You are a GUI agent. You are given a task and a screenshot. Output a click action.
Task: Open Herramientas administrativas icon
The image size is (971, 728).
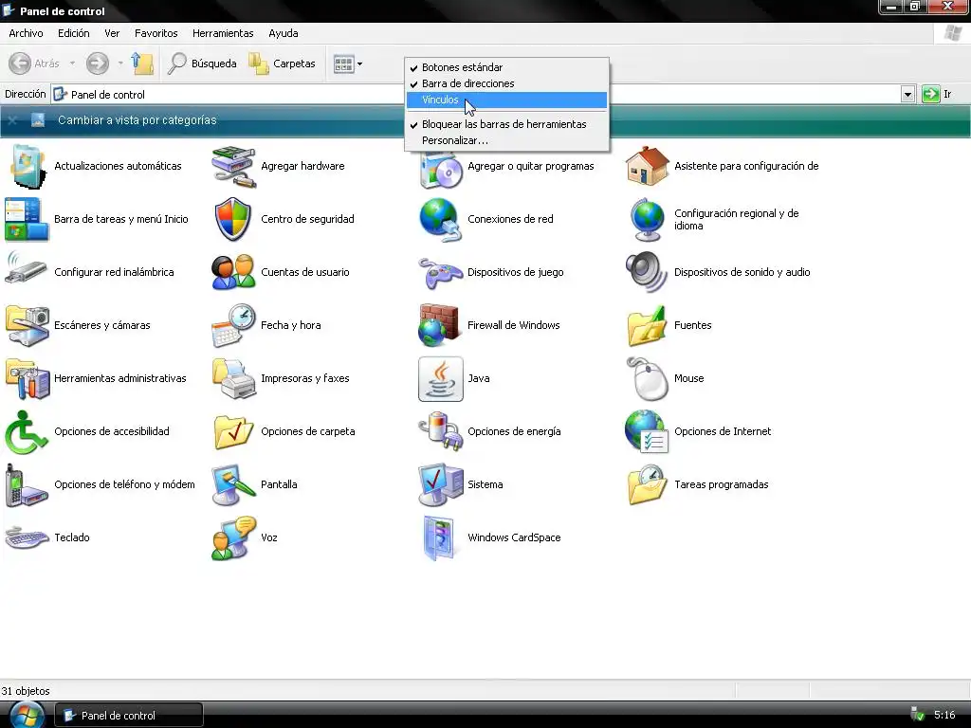pyautogui.click(x=27, y=379)
